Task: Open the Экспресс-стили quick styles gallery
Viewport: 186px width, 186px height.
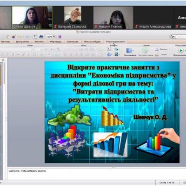Action: coord(146,52)
